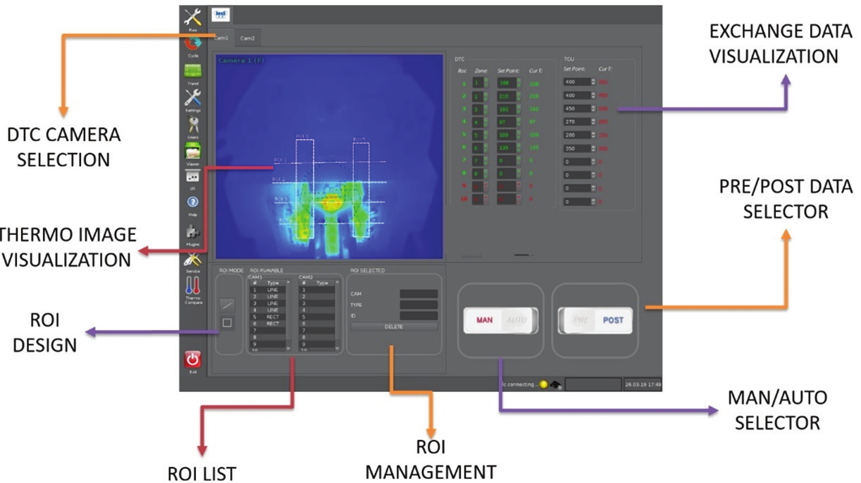Image resolution: width=861 pixels, height=483 pixels.
Task: Select the line ROI drawing mode
Action: tap(226, 304)
